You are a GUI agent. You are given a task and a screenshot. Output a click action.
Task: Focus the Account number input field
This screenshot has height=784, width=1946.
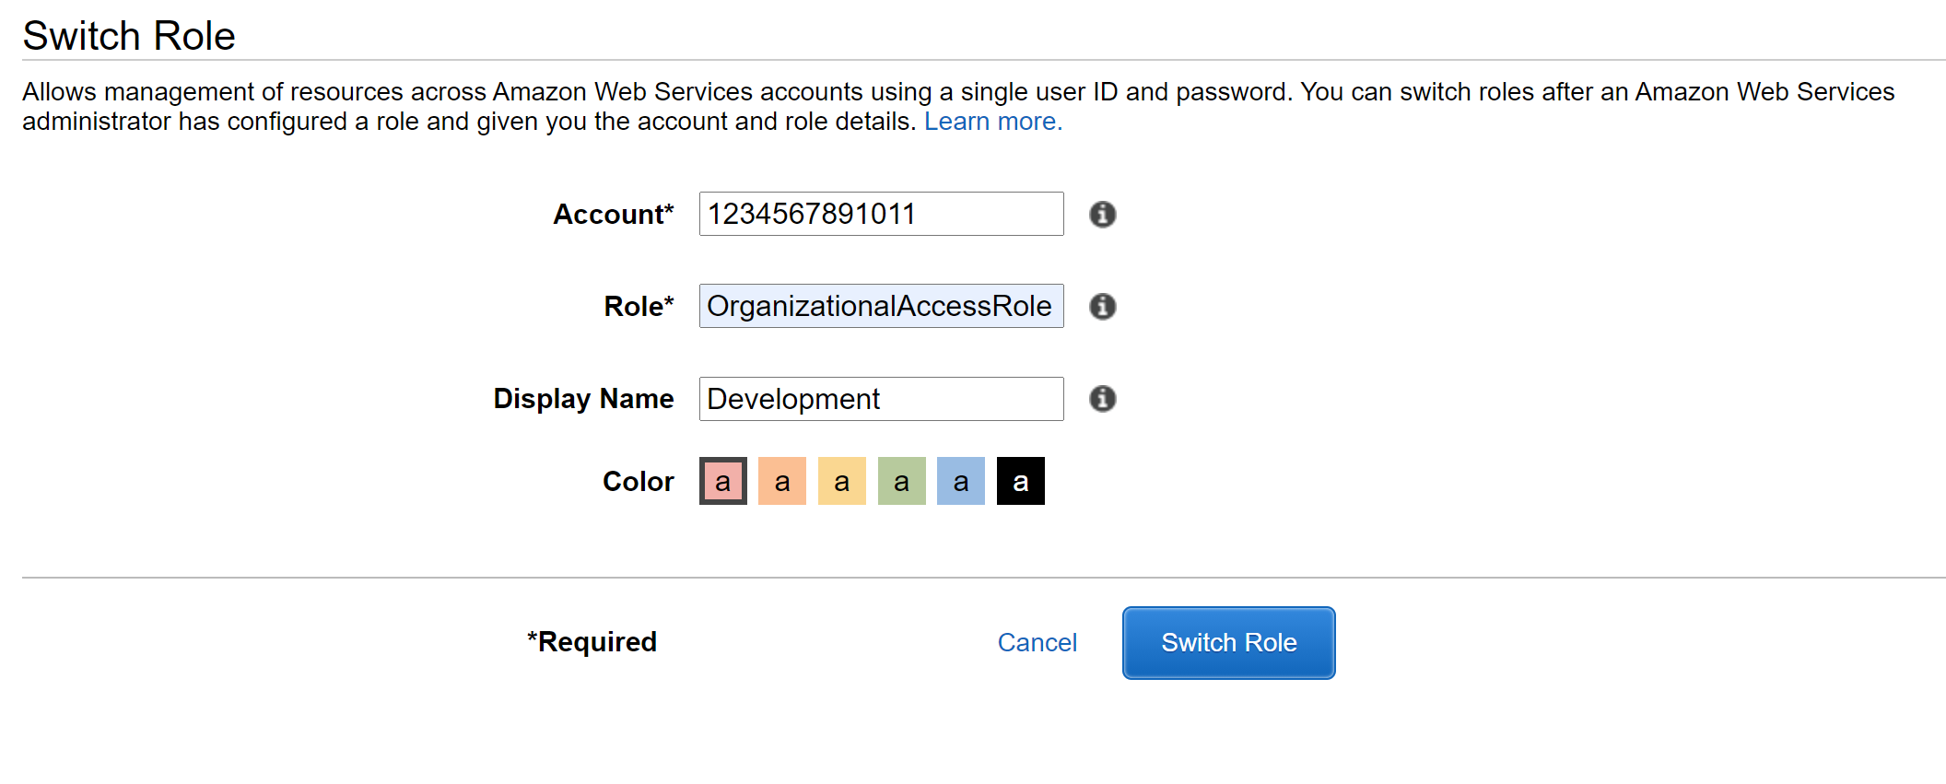click(x=881, y=214)
